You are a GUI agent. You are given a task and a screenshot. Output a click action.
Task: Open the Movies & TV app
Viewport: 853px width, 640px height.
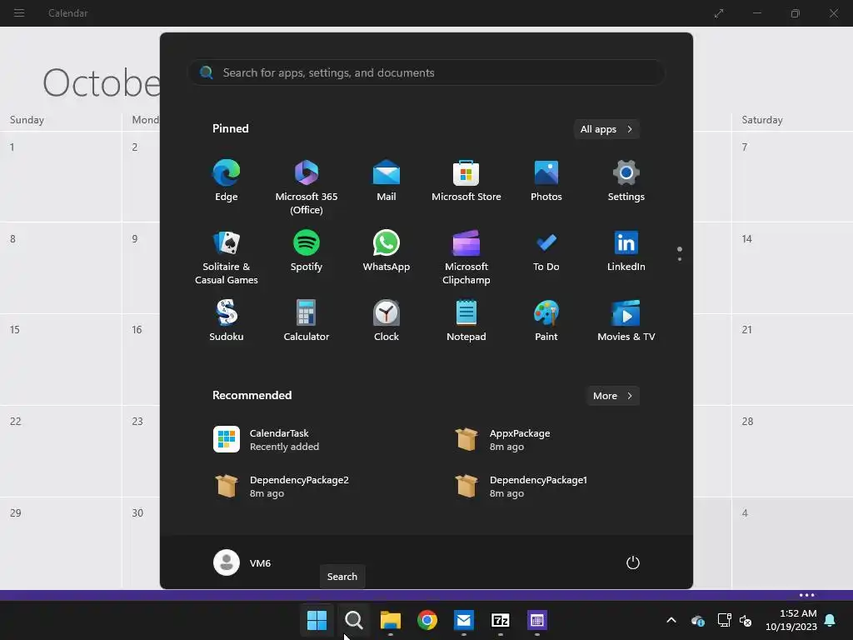coord(626,321)
